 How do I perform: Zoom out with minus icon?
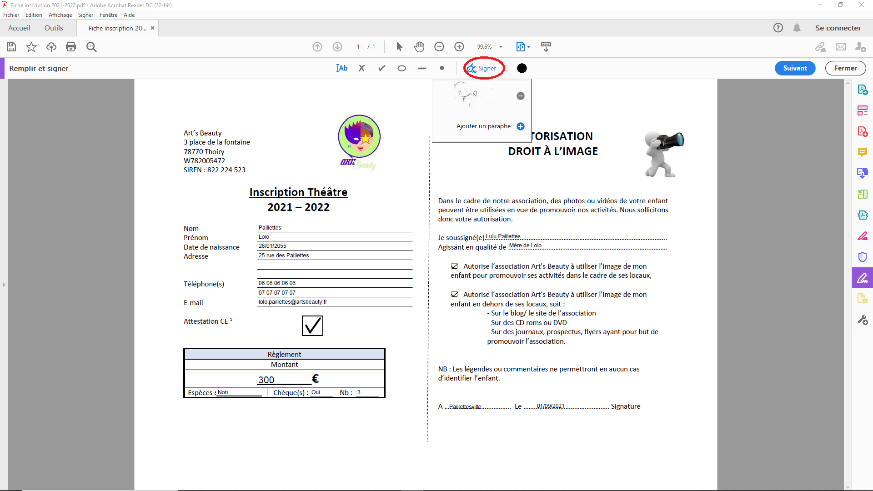pyautogui.click(x=439, y=47)
